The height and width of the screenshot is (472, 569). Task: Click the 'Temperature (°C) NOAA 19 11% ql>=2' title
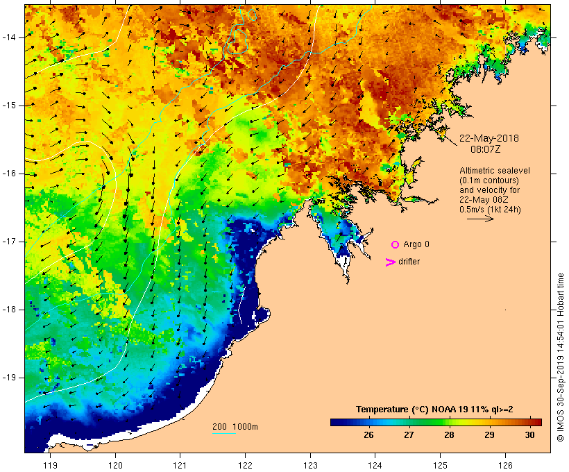(434, 410)
